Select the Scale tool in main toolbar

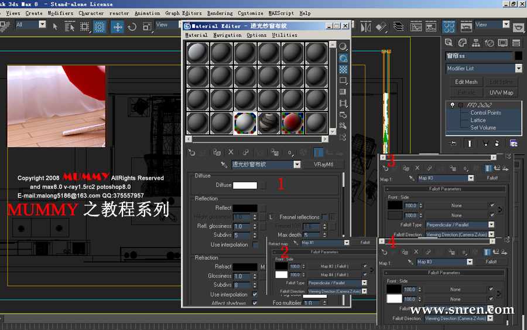point(147,26)
